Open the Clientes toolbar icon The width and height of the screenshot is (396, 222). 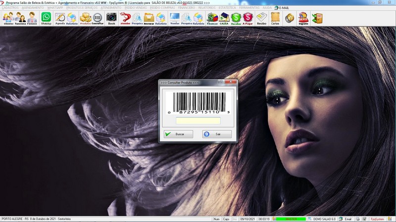[x=8, y=18]
